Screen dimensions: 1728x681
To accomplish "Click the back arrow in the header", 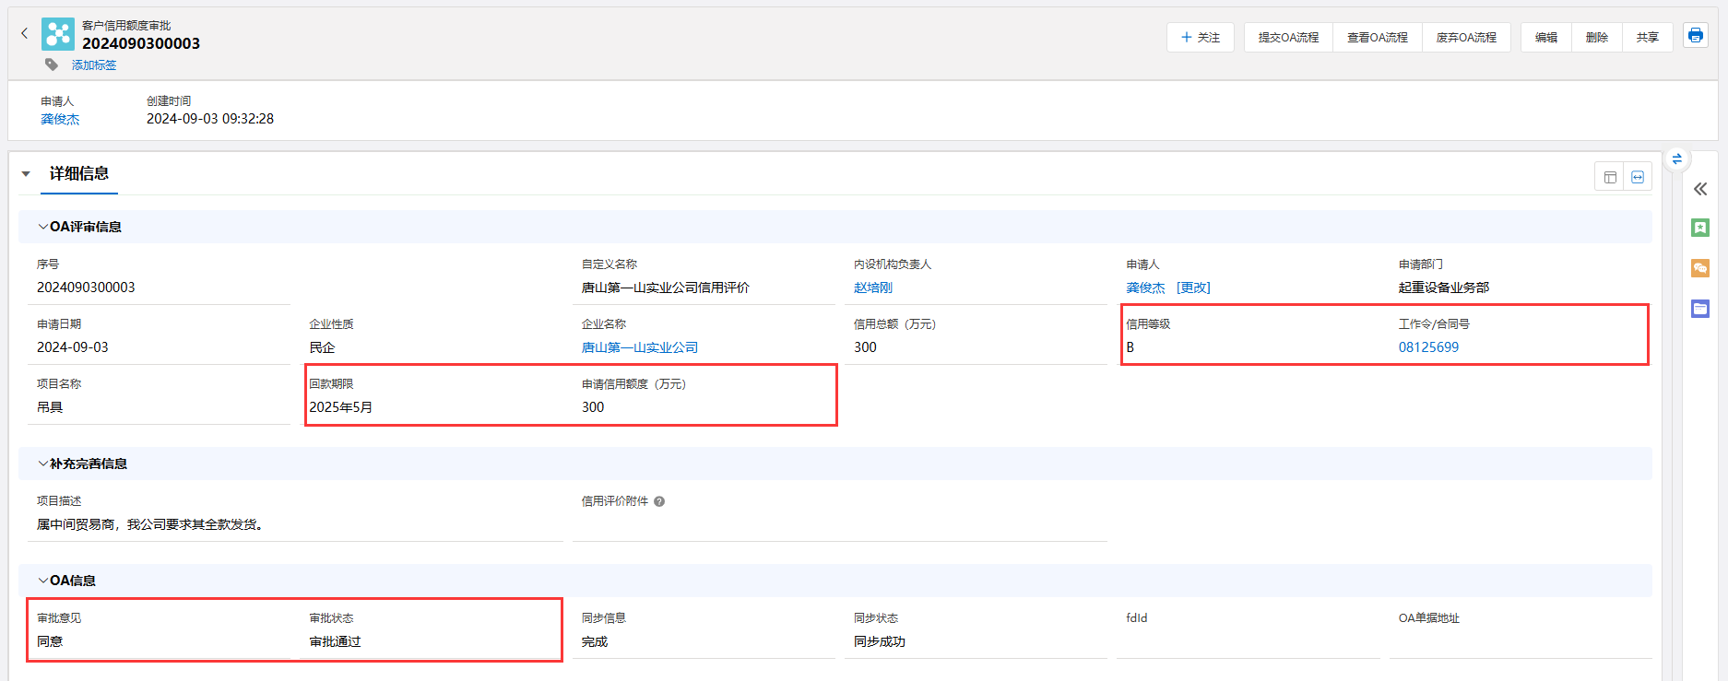I will [x=25, y=33].
